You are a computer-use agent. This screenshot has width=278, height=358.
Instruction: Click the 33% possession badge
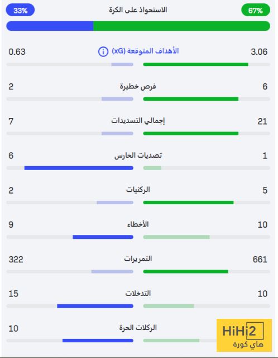20,10
